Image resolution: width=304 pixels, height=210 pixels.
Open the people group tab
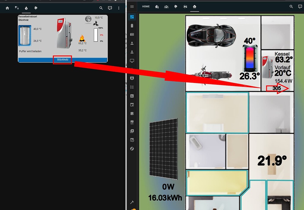tap(166, 7)
